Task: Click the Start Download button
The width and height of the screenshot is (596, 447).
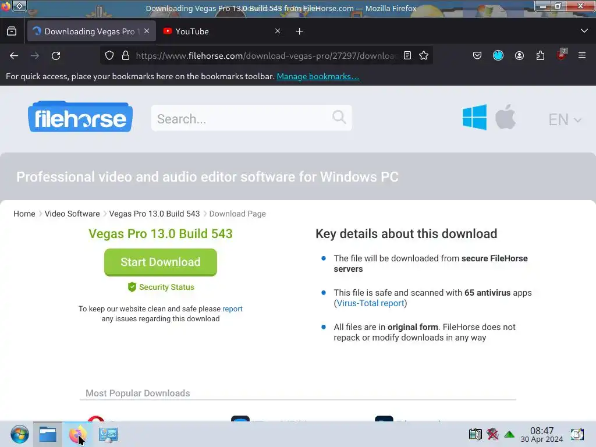Action: pyautogui.click(x=161, y=262)
